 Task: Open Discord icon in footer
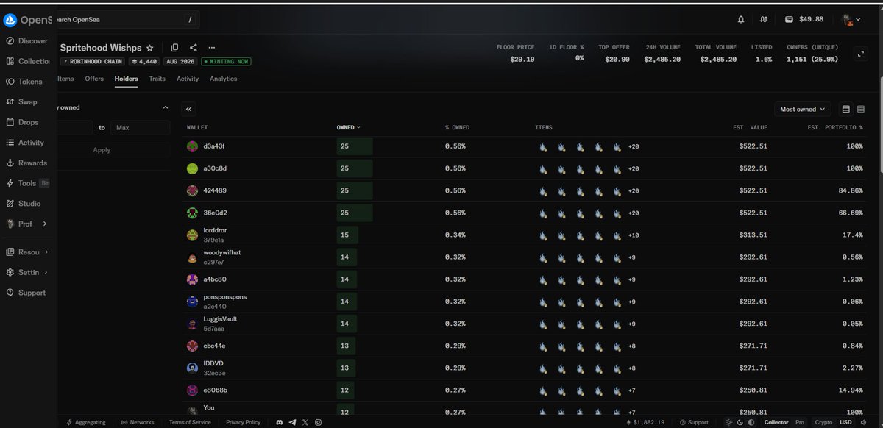[279, 422]
